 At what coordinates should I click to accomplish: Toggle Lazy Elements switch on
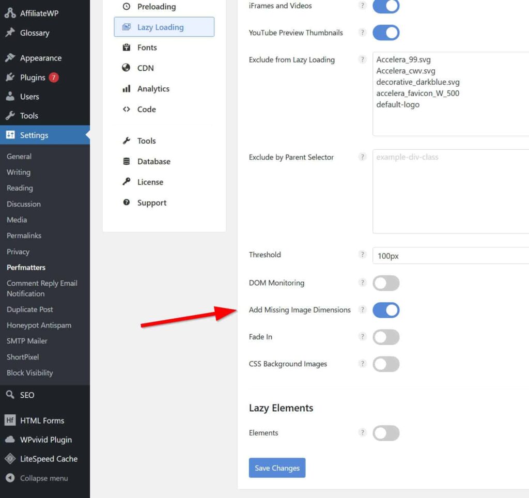click(386, 433)
